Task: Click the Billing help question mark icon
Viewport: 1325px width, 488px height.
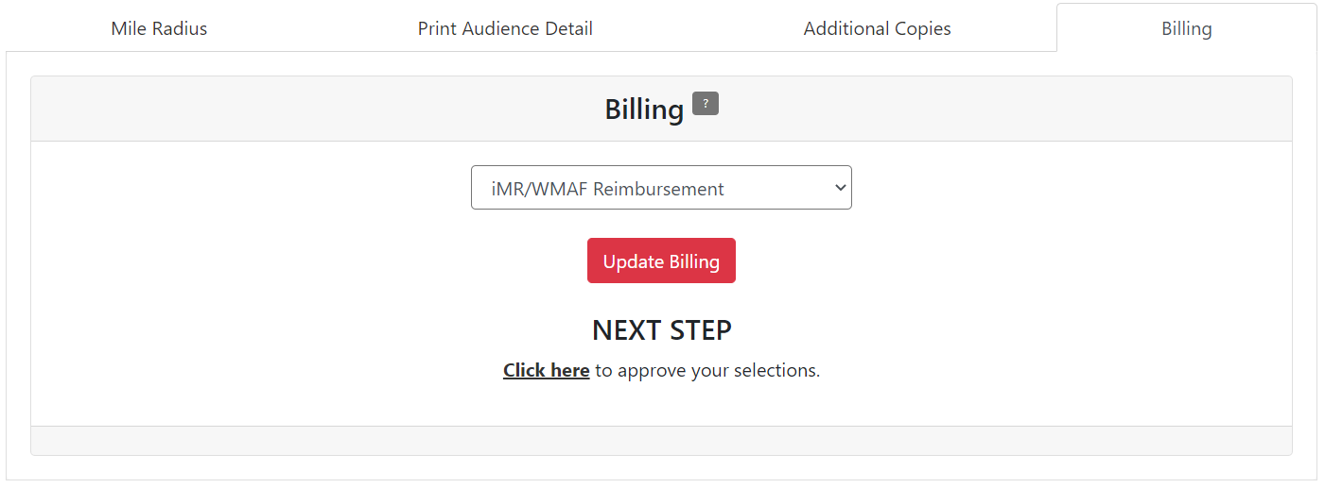Action: coord(705,104)
